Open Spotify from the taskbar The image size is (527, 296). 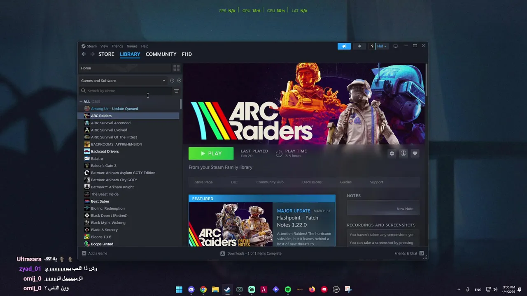(288, 289)
